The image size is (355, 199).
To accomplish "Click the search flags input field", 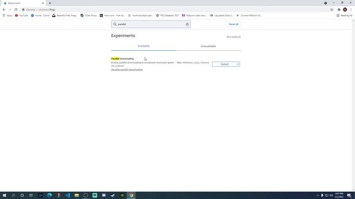I will point(151,24).
